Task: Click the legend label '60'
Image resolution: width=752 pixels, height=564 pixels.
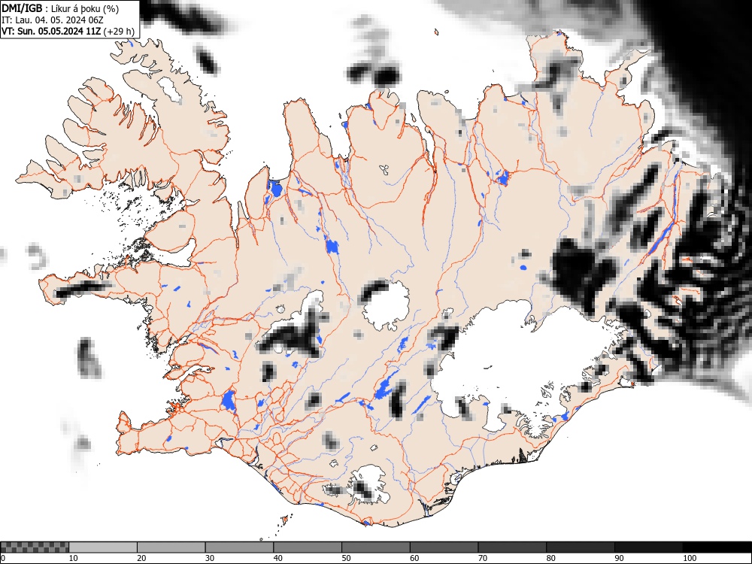Action: [x=414, y=558]
